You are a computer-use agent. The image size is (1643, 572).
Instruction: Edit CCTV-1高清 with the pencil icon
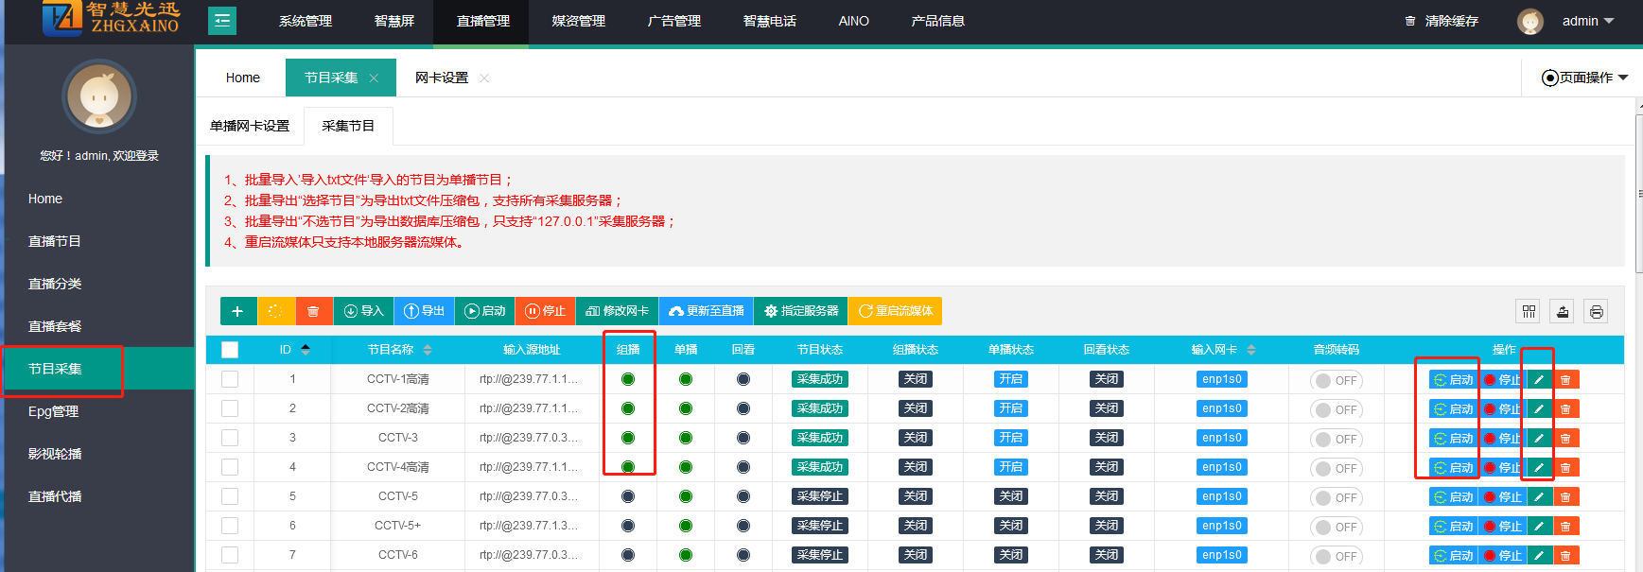tap(1539, 380)
